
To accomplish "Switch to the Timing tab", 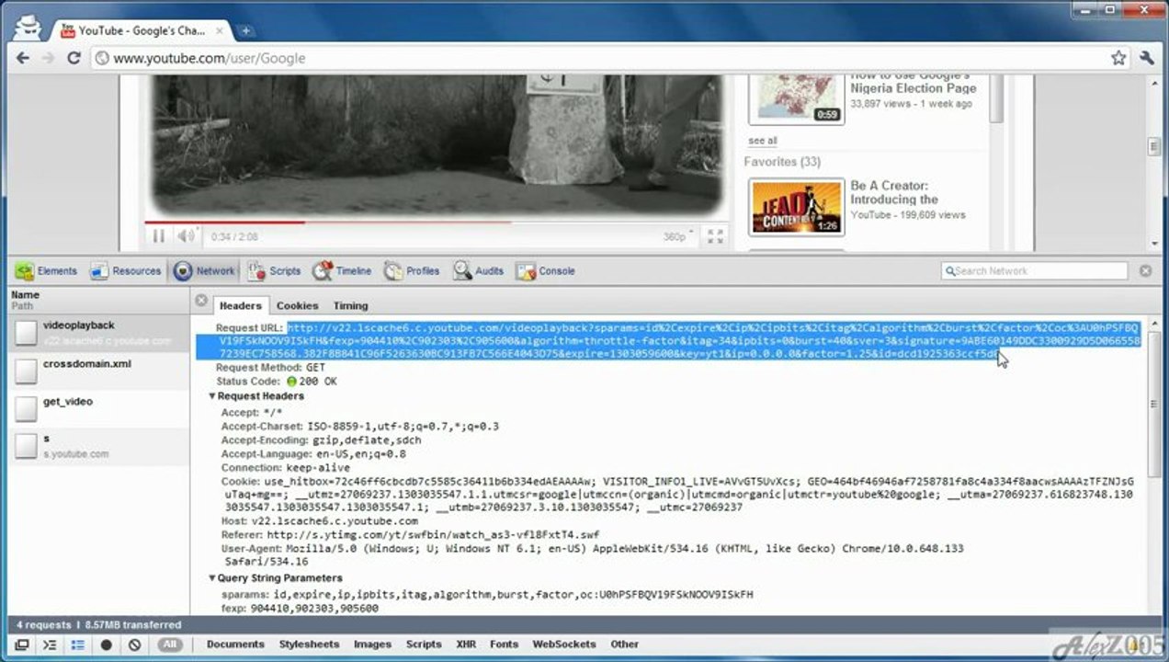I will coord(350,305).
